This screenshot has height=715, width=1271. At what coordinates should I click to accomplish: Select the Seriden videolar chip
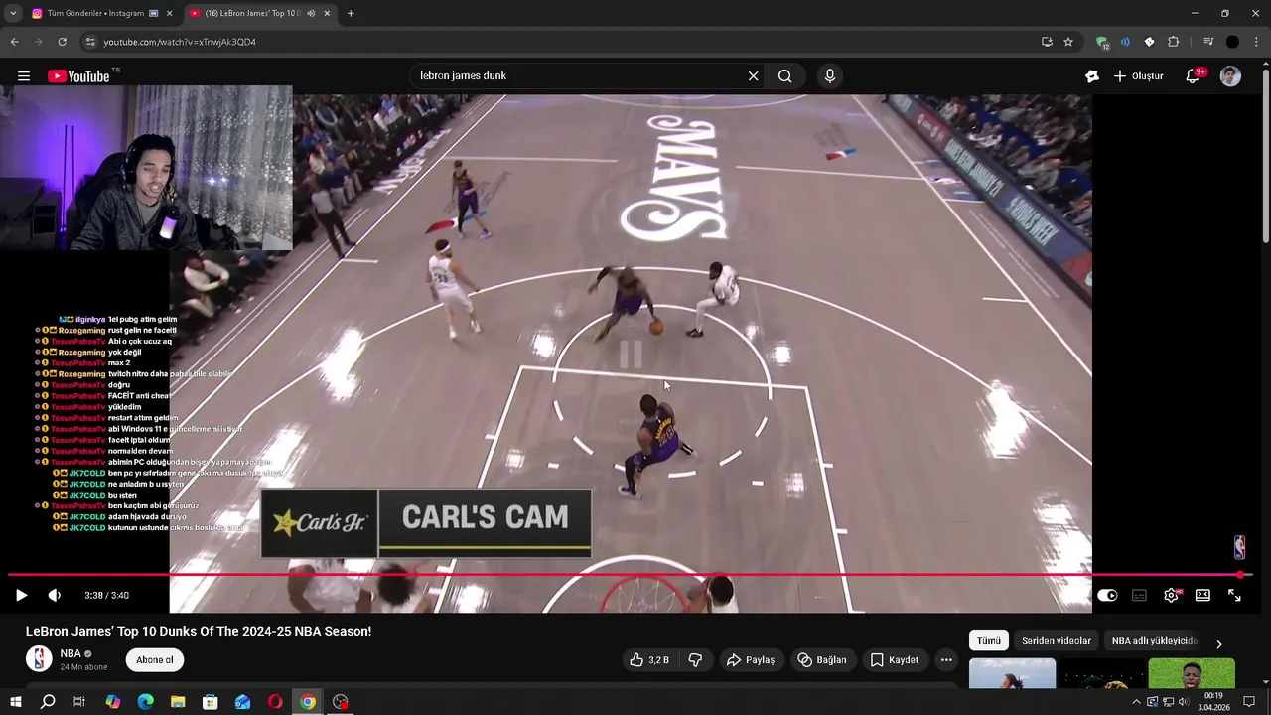(x=1057, y=641)
